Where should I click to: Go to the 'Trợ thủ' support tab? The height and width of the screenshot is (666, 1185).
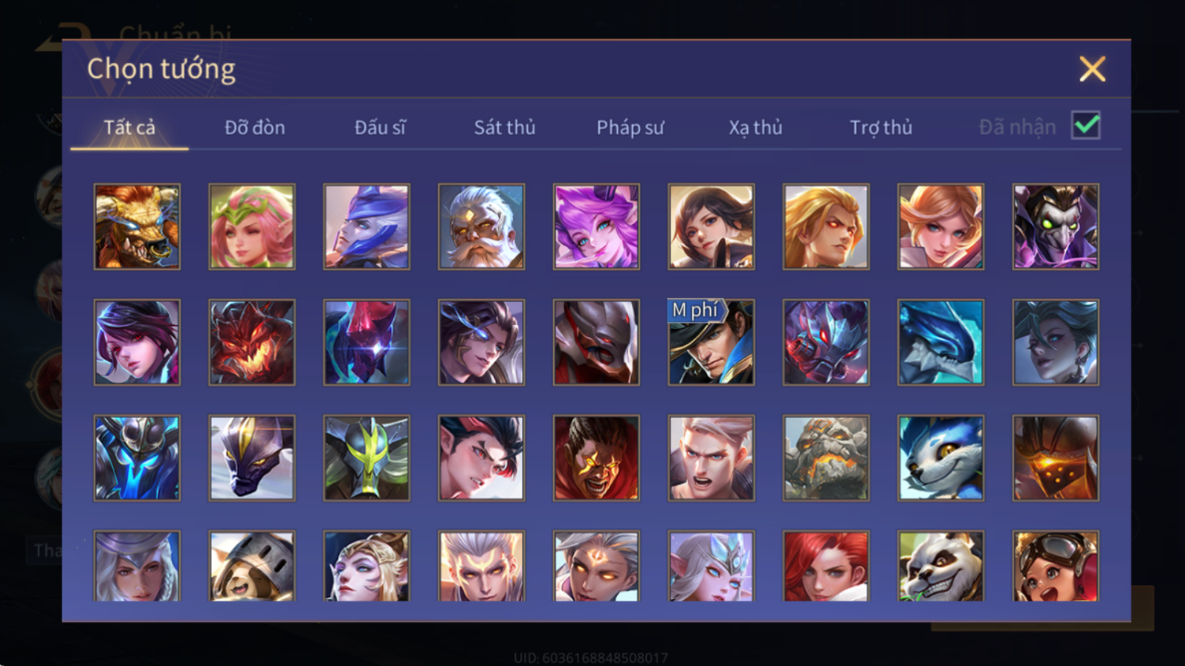(882, 127)
